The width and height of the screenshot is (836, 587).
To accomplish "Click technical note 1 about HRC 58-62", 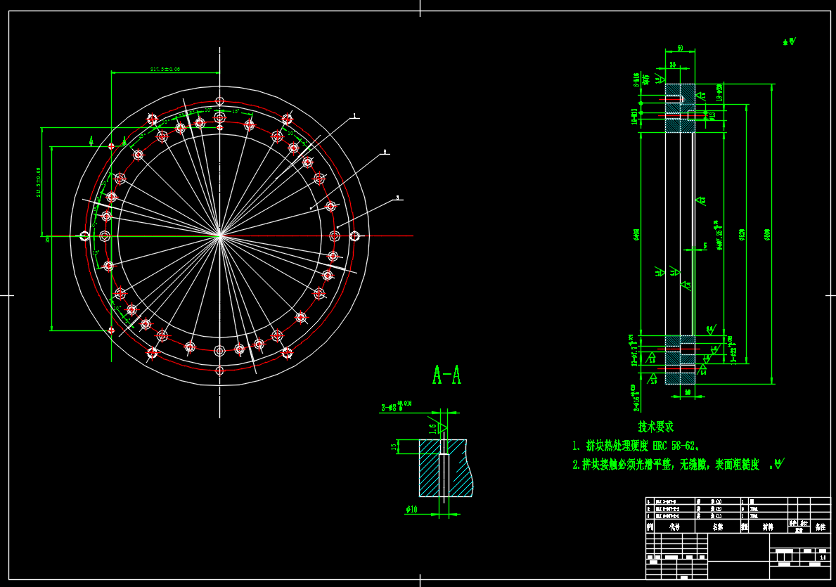I will (x=636, y=446).
